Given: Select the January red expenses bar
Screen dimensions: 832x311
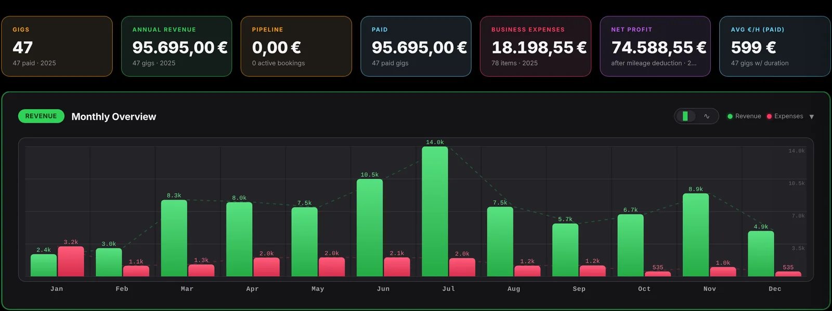Looking at the screenshot, I should (x=71, y=261).
